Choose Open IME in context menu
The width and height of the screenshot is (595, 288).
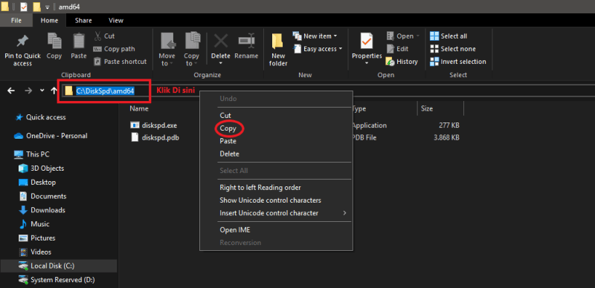(x=235, y=230)
